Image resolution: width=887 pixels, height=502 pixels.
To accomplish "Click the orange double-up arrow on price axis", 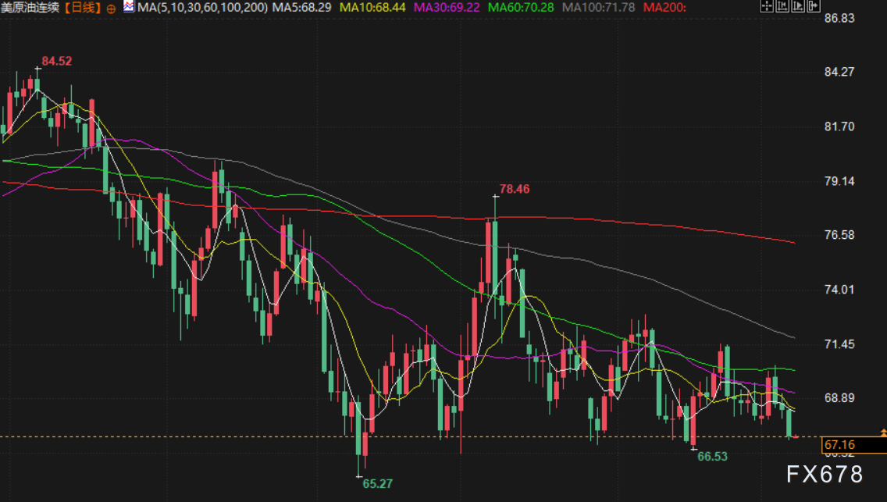I will [883, 431].
